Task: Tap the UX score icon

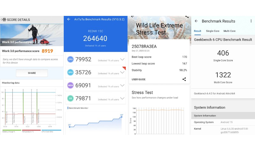Action: coord(70,99)
